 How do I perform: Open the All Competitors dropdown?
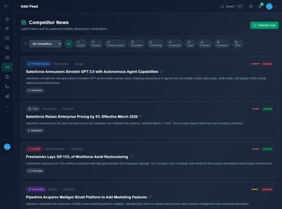45,44
